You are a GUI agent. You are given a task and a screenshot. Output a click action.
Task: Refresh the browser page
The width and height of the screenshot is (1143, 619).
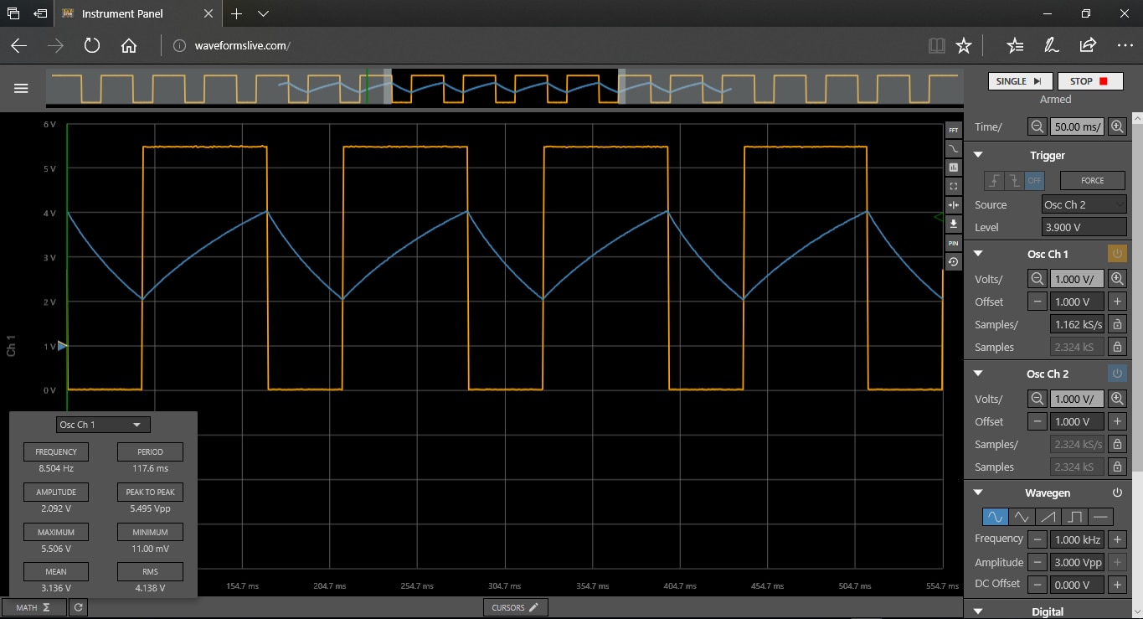[92, 46]
